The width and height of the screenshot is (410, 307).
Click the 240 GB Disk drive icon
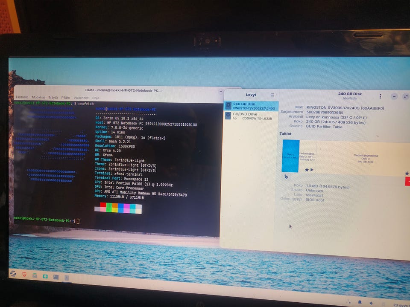point(228,106)
